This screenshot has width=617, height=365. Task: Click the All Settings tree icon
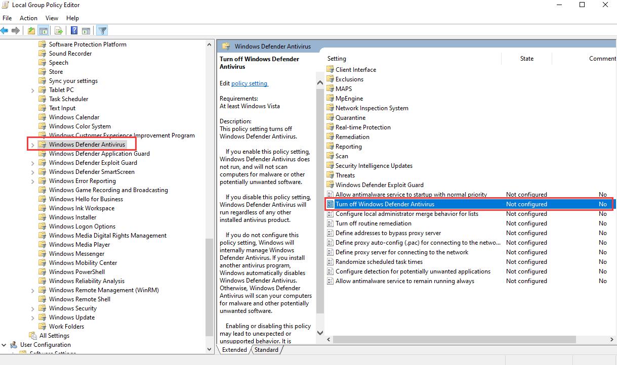pyautogui.click(x=33, y=336)
